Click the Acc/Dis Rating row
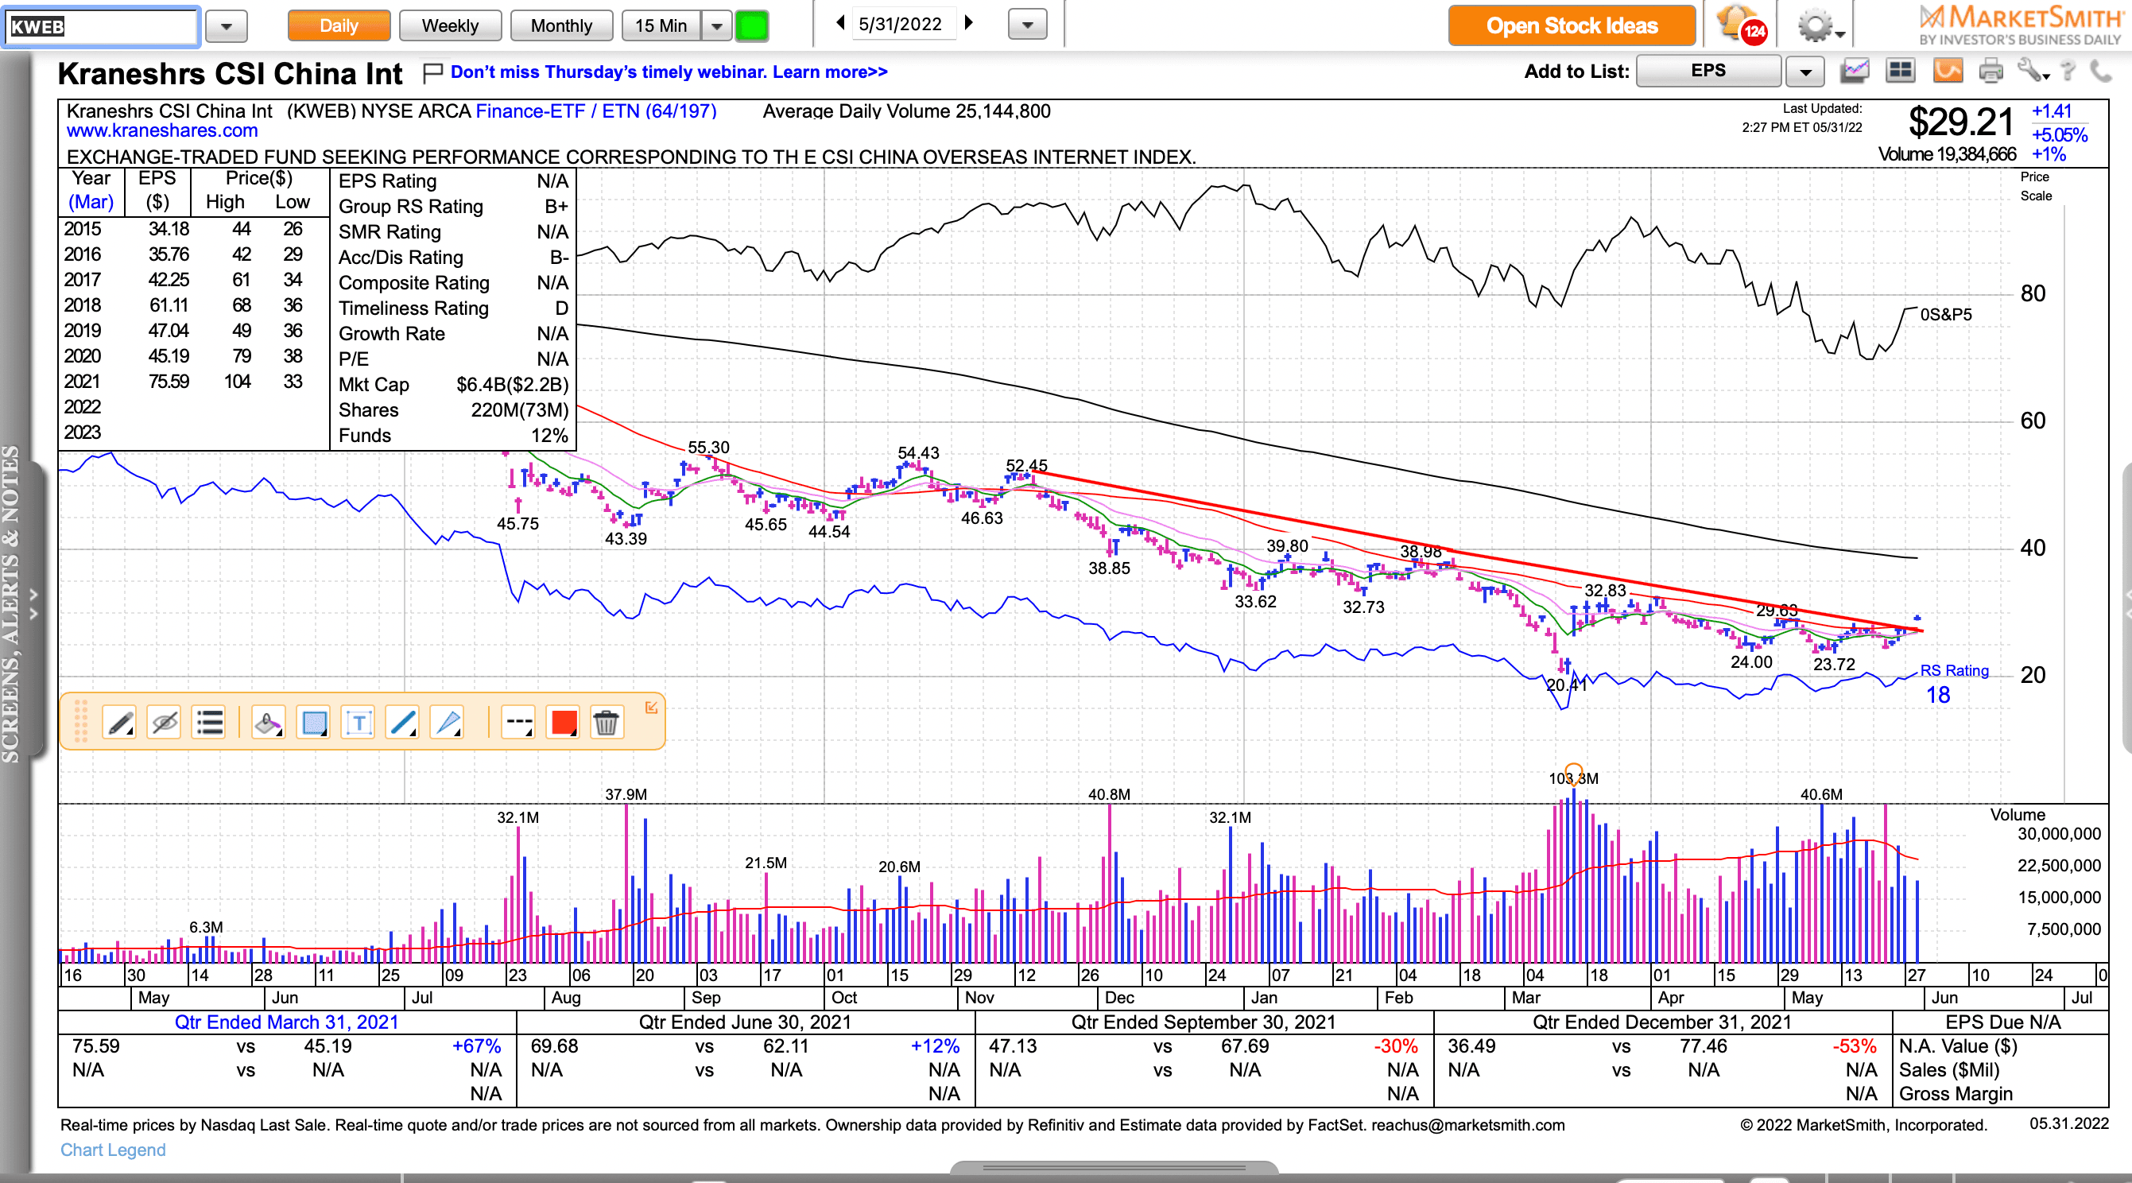The height and width of the screenshot is (1183, 2132). coord(453,258)
